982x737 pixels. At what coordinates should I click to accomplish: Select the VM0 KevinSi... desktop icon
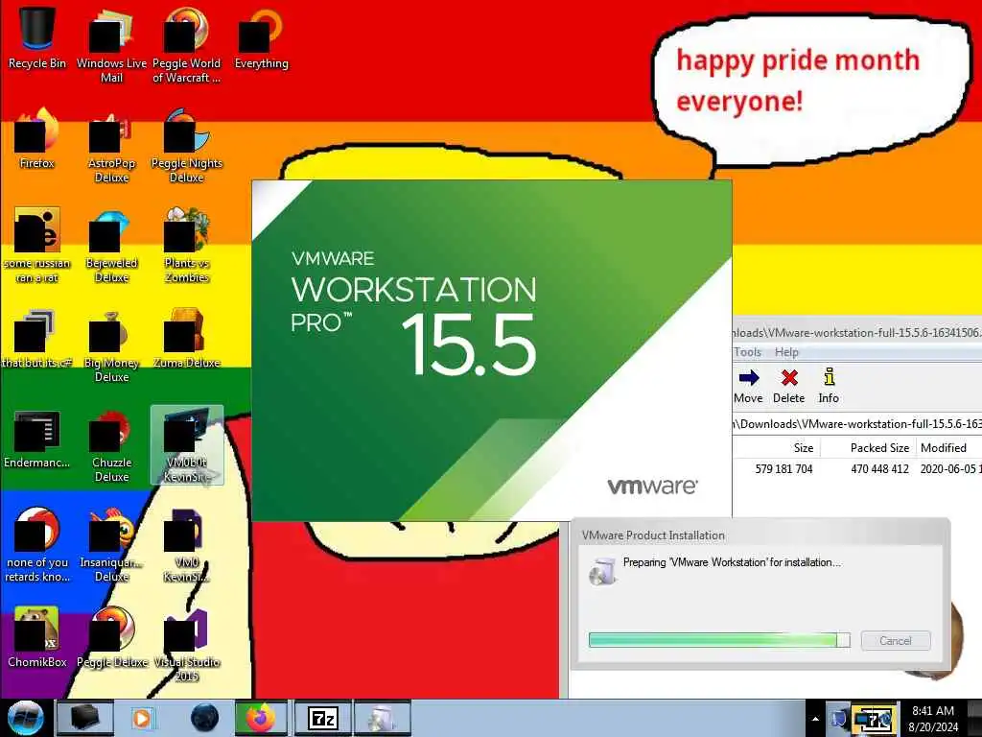(186, 545)
